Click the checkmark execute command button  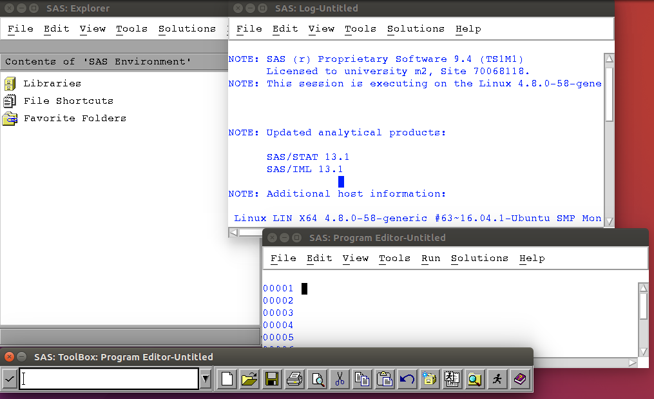(x=9, y=379)
